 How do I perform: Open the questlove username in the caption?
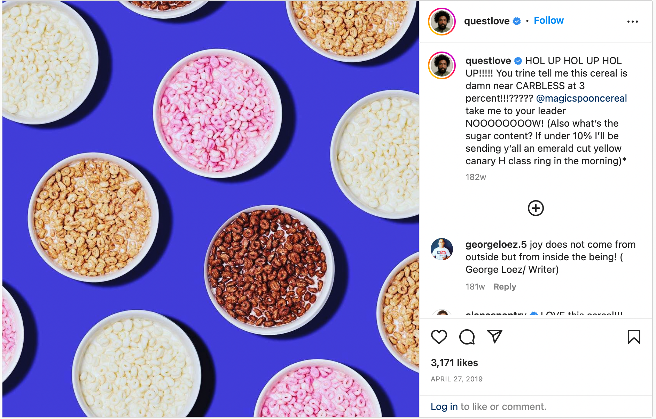488,61
